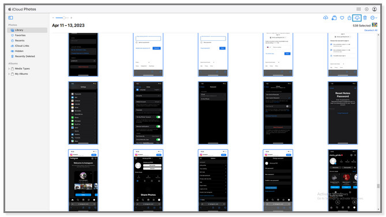Open the more options ellipsis menu
The width and height of the screenshot is (386, 217).
coord(374,18)
